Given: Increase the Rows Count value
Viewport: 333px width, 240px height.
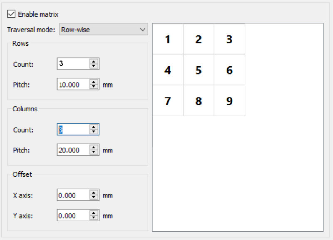Looking at the screenshot, I should [x=94, y=61].
